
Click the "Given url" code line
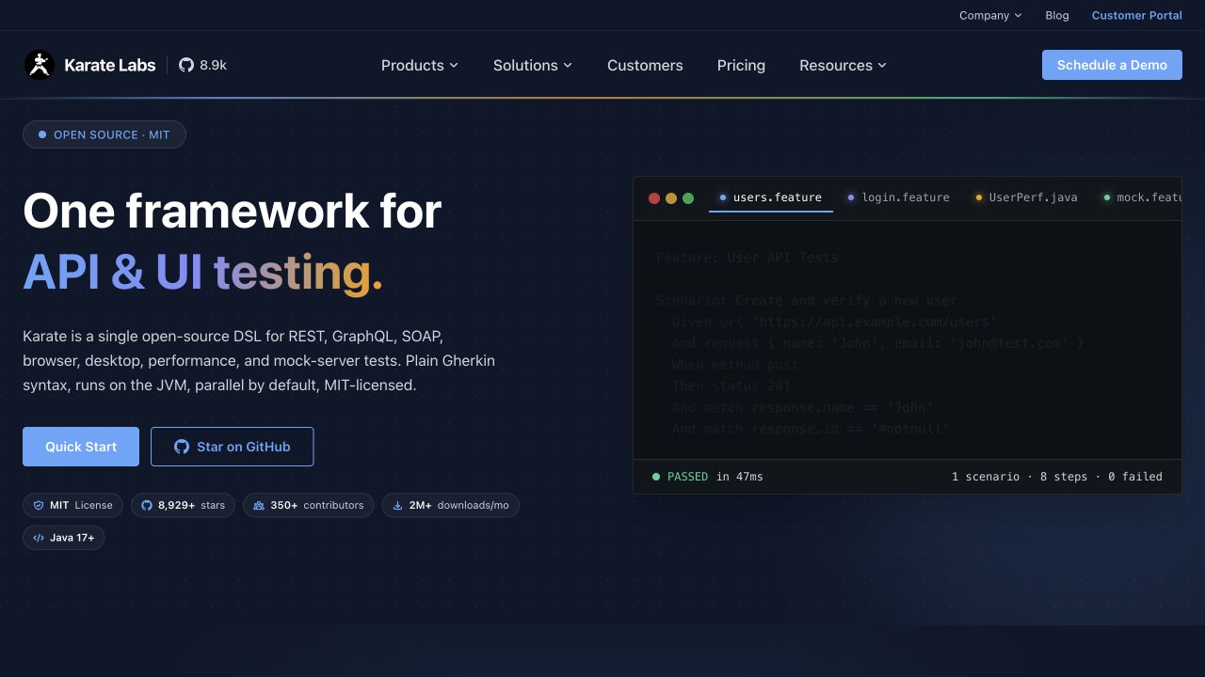coord(834,322)
